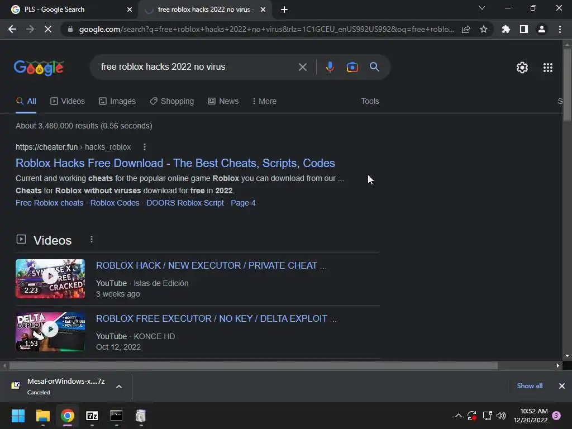Play Delta Exploit video thumbnail
The height and width of the screenshot is (429, 572).
pos(50,332)
